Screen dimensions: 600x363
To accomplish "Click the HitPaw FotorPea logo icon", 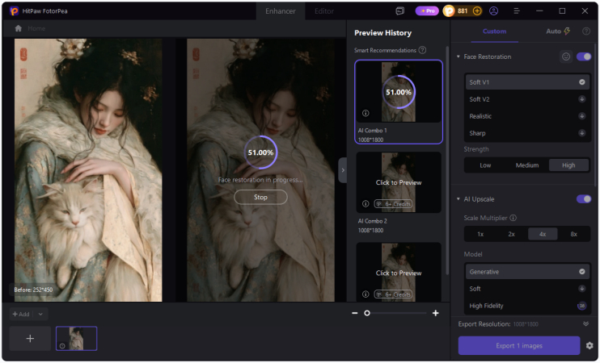I will point(14,11).
